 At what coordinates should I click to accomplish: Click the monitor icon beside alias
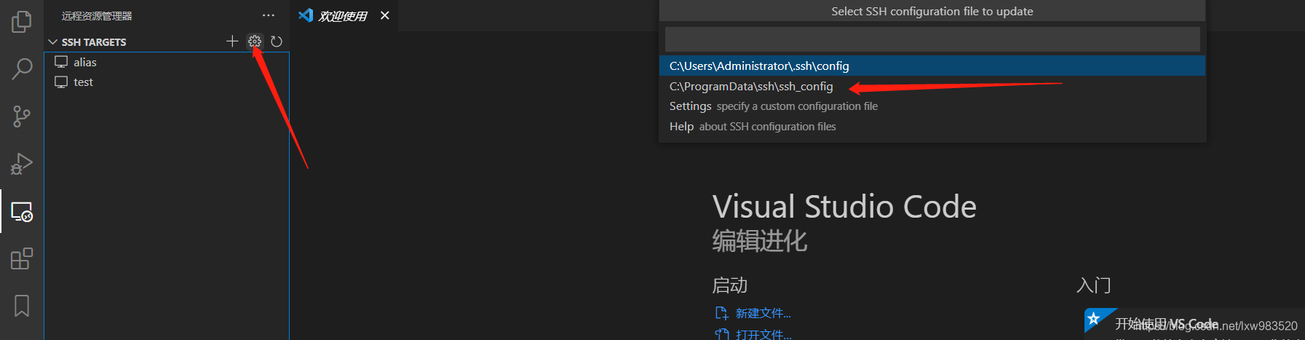tap(61, 62)
